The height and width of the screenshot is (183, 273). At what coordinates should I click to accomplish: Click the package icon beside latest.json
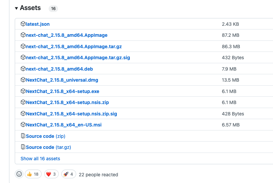click(x=23, y=24)
